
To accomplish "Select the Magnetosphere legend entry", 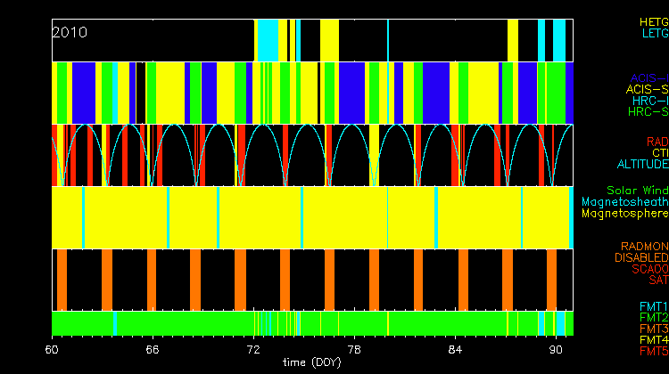I will (624, 214).
